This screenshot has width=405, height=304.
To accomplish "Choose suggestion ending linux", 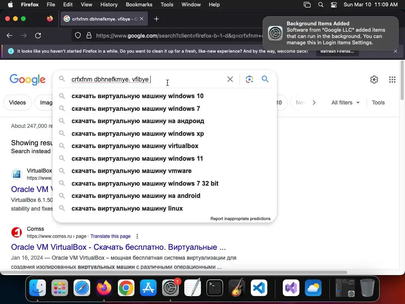I will (x=165, y=208).
